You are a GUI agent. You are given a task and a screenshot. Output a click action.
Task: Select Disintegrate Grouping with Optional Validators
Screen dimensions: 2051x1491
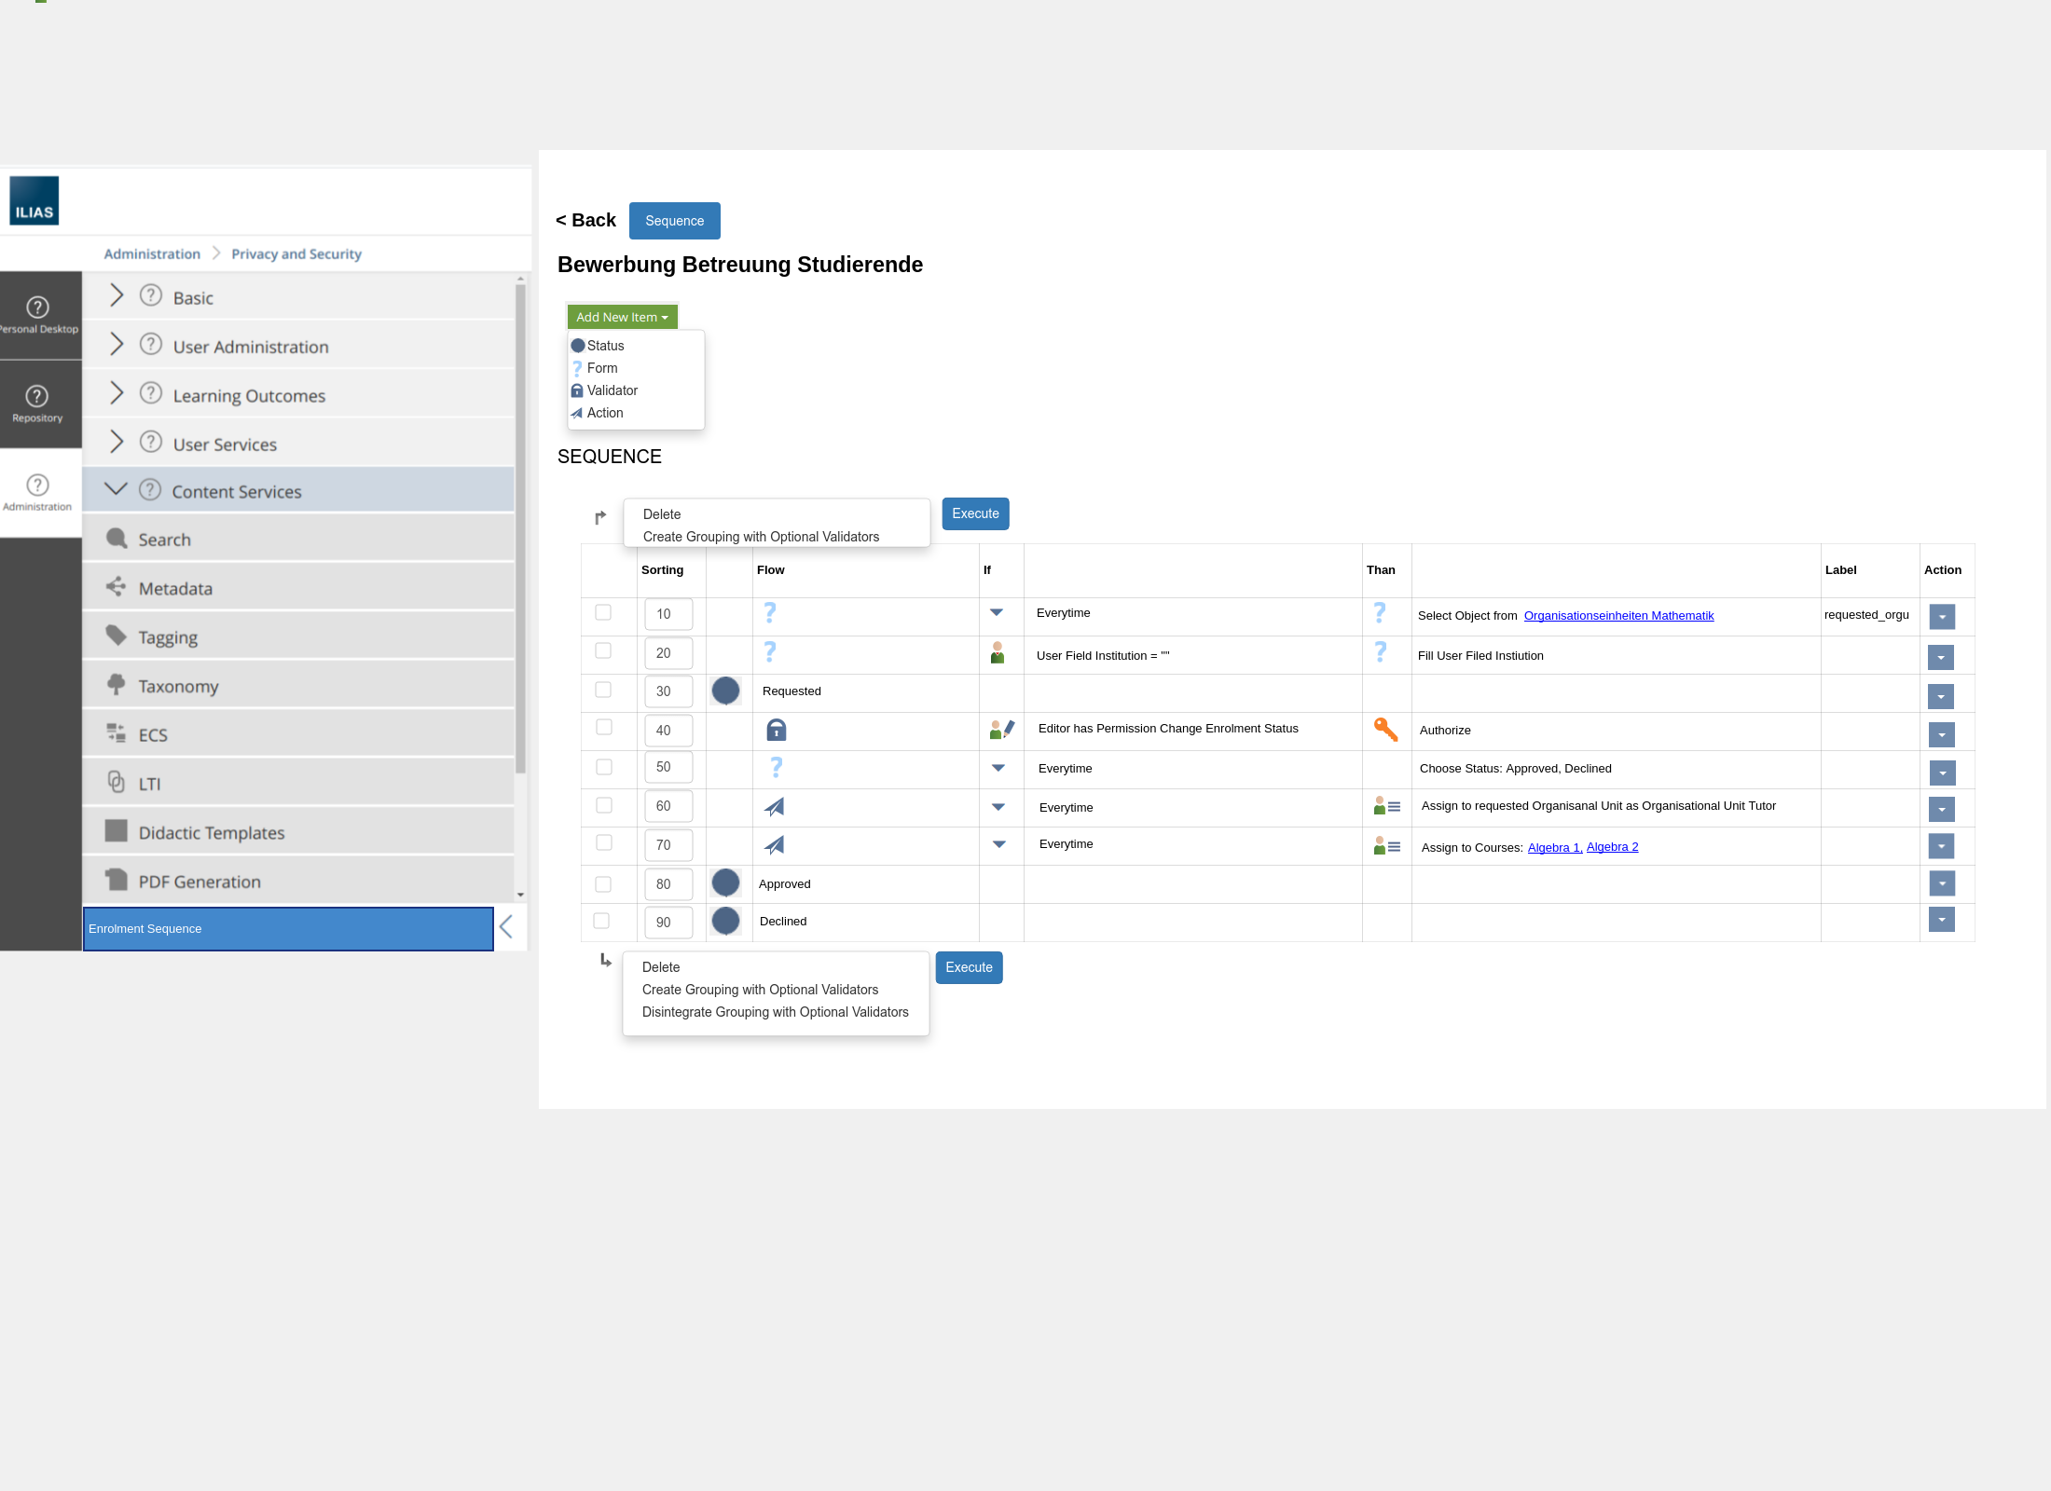click(775, 1012)
